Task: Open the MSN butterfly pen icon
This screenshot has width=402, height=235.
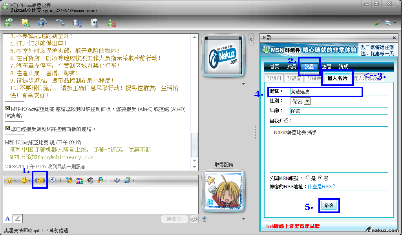Action: [x=68, y=180]
